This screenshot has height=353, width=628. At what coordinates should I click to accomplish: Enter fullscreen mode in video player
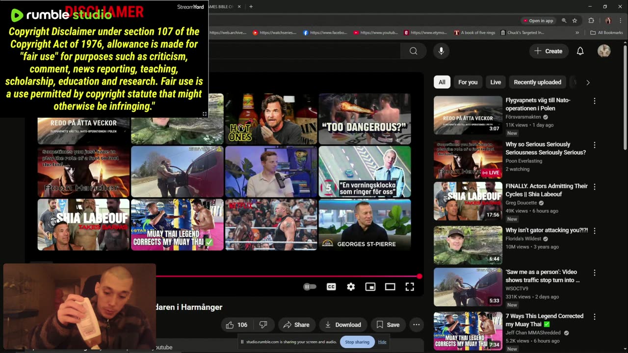[410, 287]
